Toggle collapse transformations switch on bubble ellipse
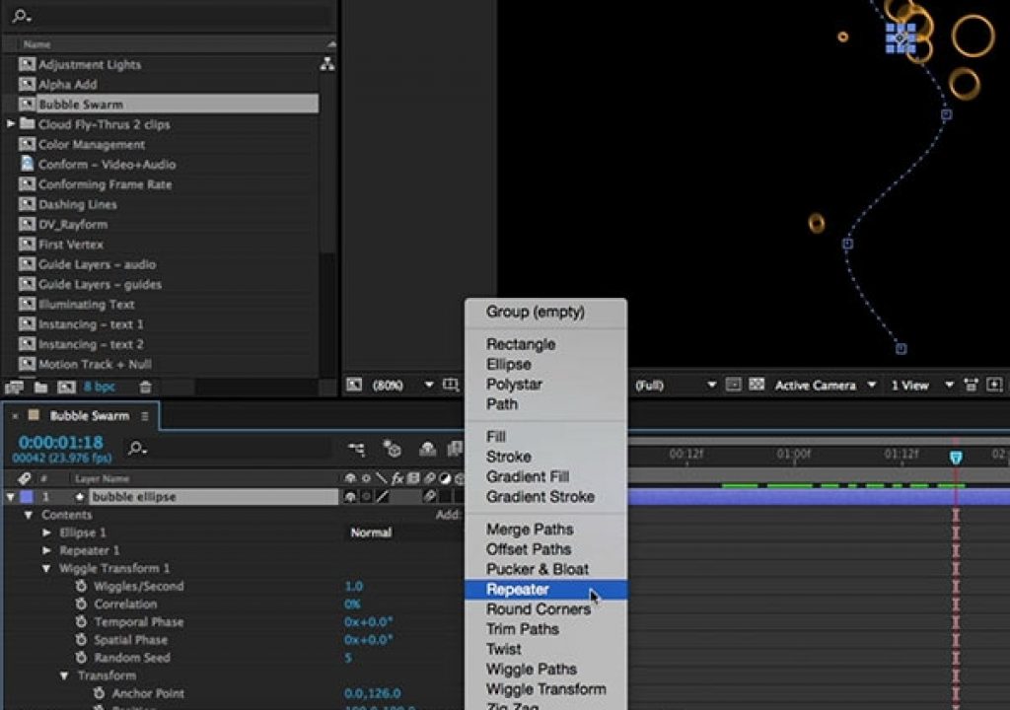This screenshot has height=710, width=1010. pyautogui.click(x=366, y=497)
